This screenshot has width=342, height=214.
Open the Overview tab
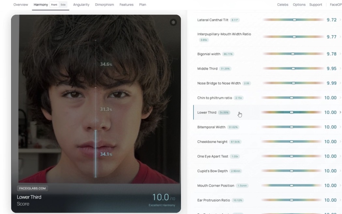[x=21, y=5]
